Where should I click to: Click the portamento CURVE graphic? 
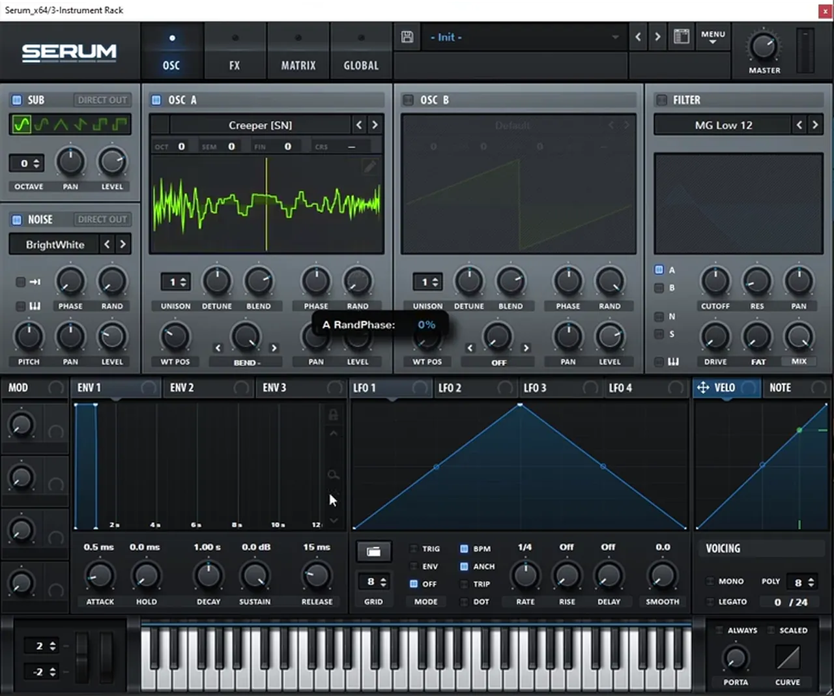(x=788, y=658)
